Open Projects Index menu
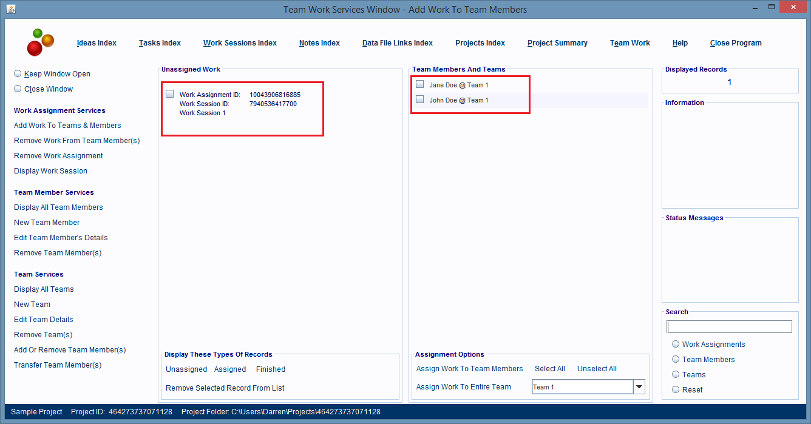This screenshot has height=424, width=811. click(480, 43)
